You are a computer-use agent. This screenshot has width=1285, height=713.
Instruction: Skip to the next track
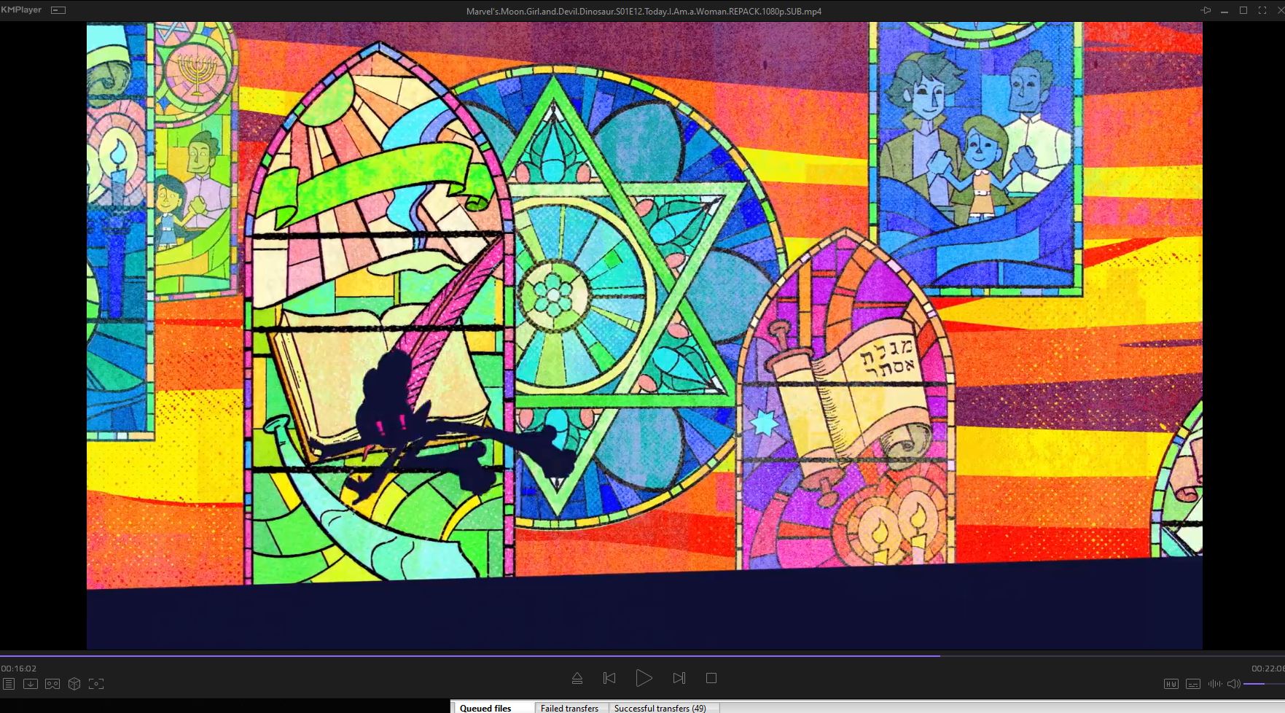(x=679, y=678)
